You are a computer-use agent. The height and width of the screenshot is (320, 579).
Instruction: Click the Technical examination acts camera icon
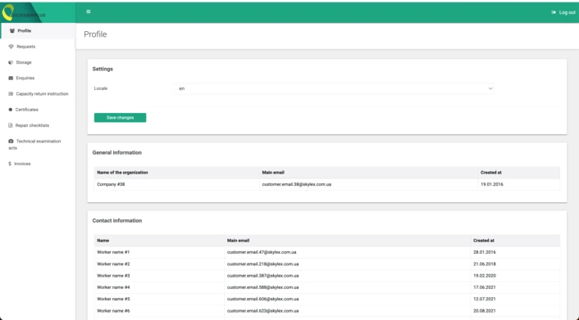[11, 142]
